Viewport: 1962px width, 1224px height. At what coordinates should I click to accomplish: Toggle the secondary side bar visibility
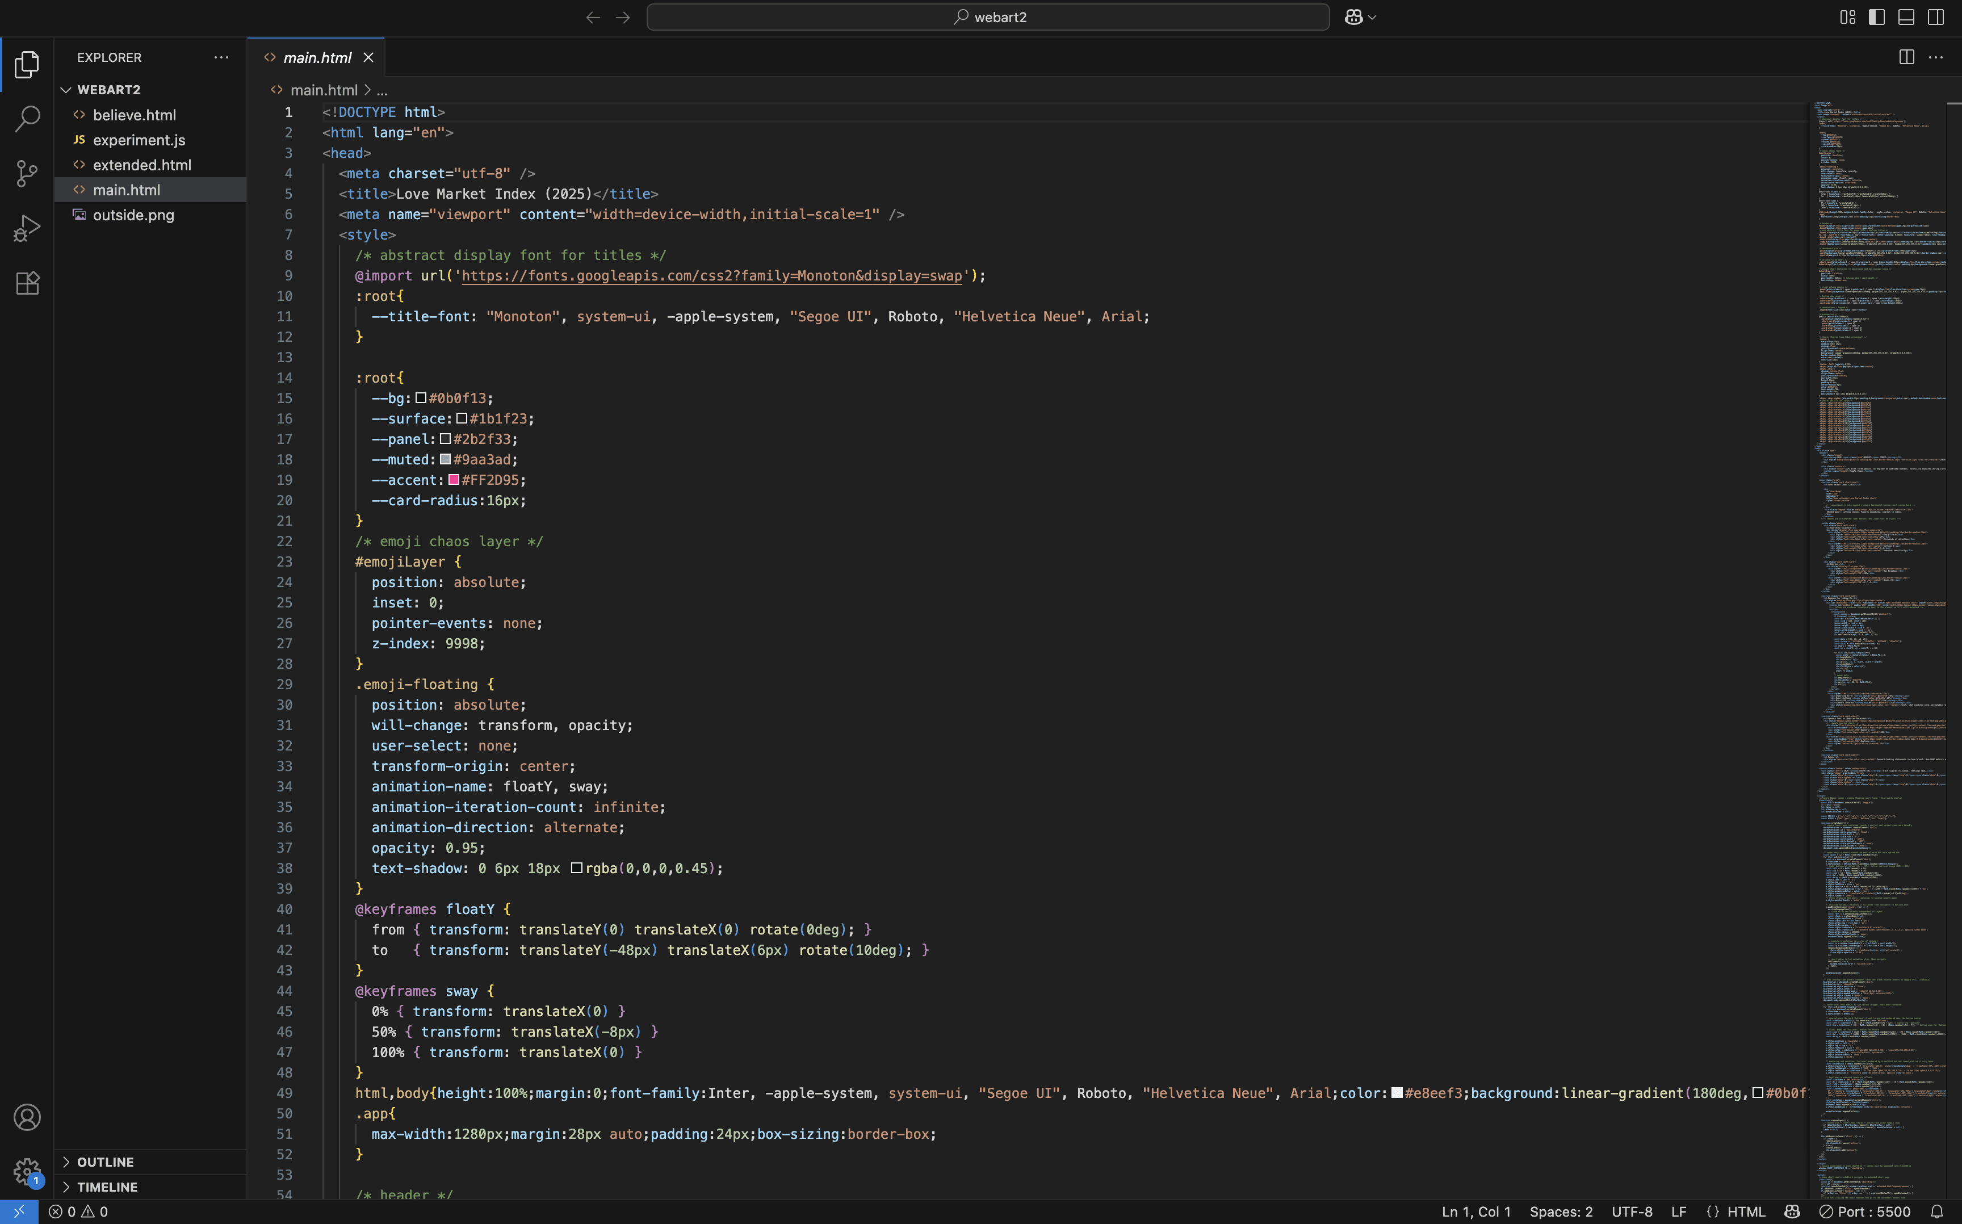(1935, 17)
